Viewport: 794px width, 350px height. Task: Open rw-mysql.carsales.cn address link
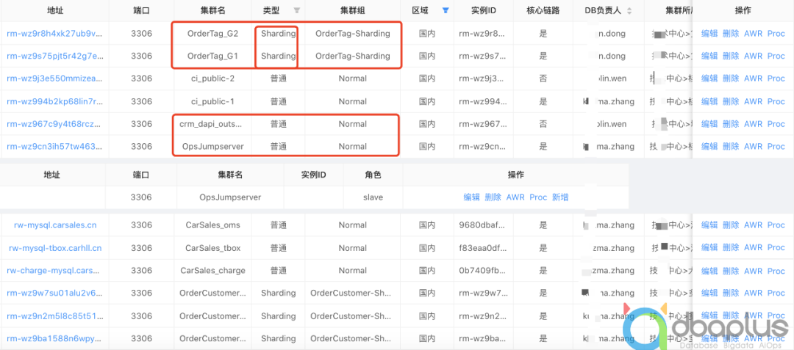[55, 225]
